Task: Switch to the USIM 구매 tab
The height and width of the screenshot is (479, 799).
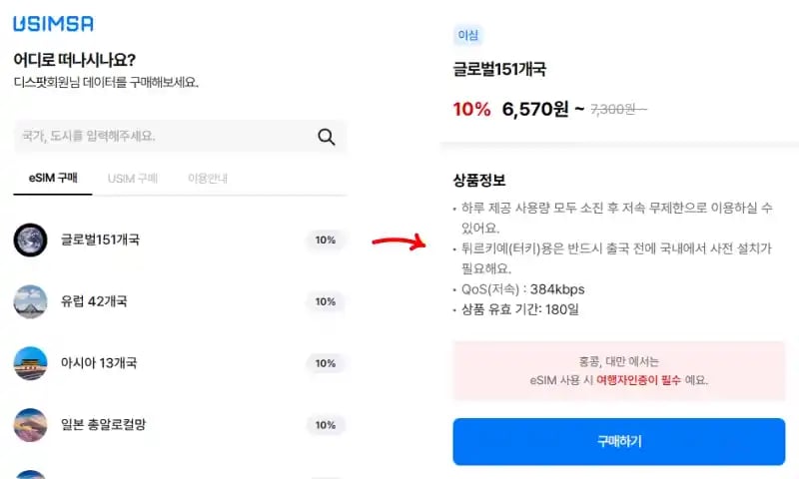Action: click(x=133, y=179)
